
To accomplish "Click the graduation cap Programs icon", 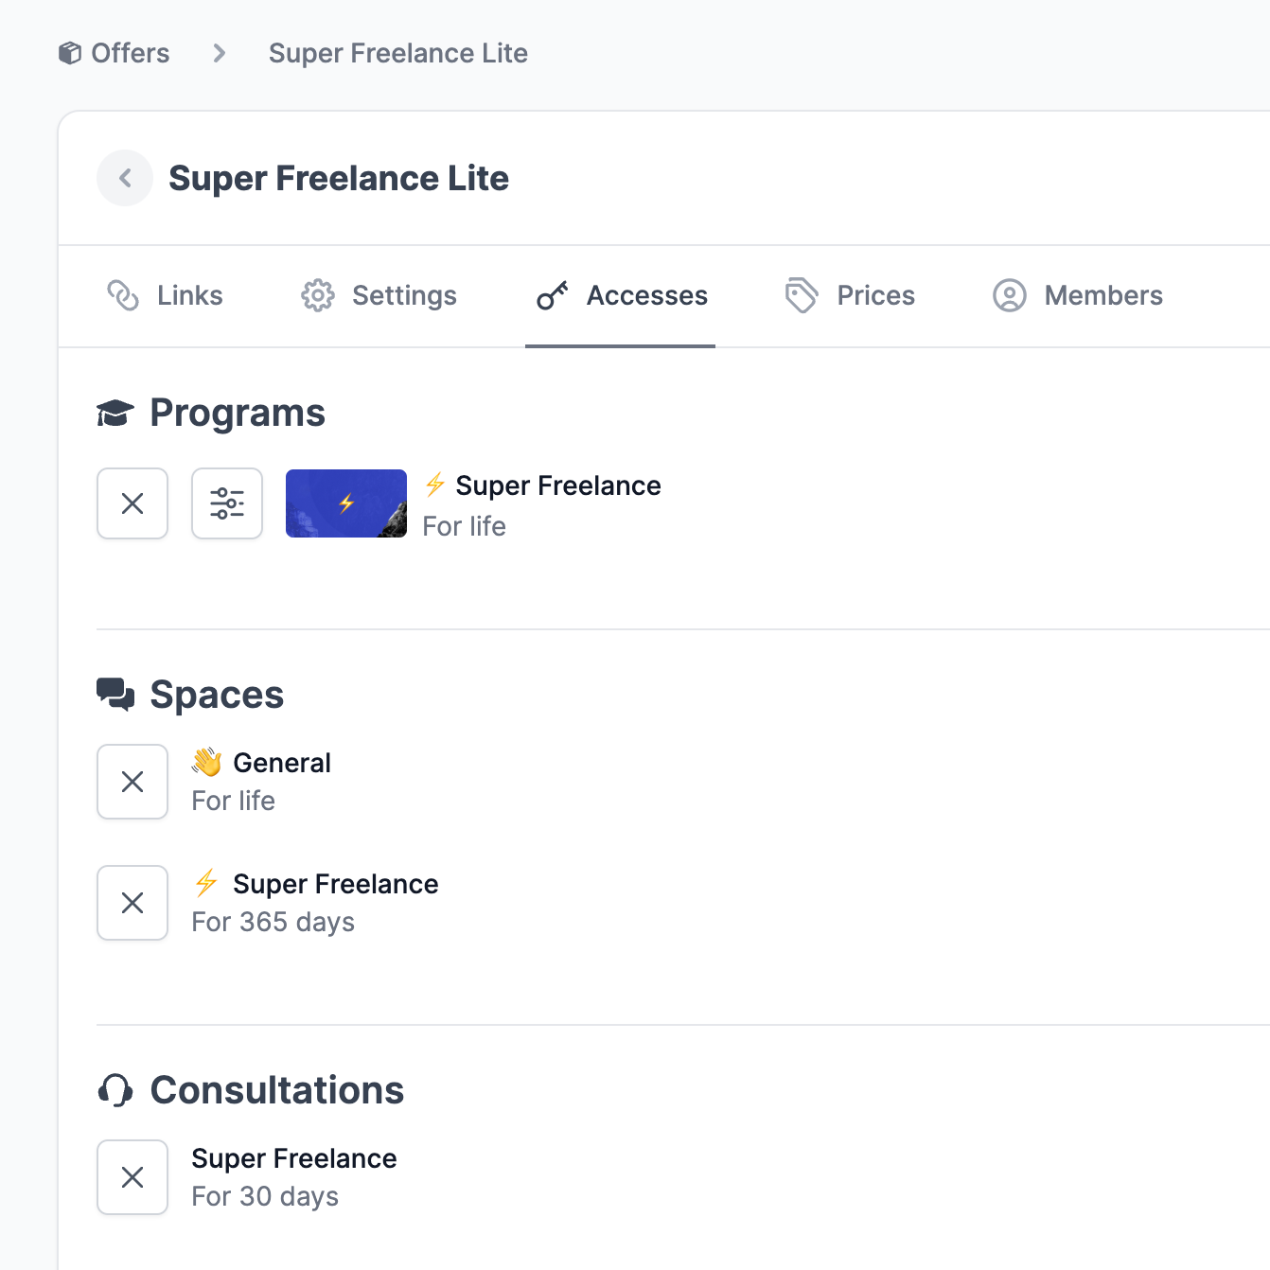I will tap(115, 413).
